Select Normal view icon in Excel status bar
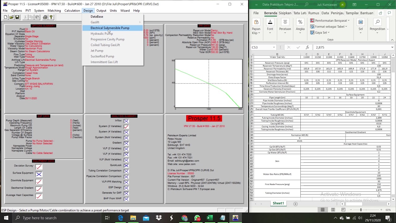This screenshot has height=223, width=396. coord(323,210)
